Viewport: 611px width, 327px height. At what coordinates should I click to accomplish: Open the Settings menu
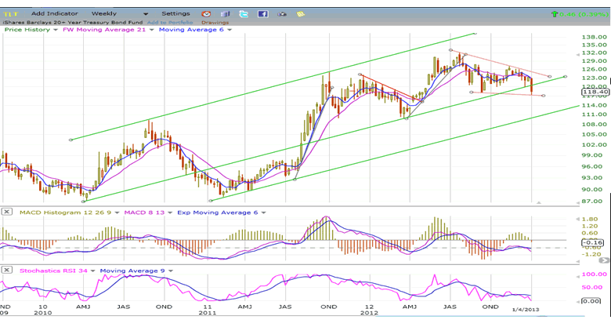175,14
